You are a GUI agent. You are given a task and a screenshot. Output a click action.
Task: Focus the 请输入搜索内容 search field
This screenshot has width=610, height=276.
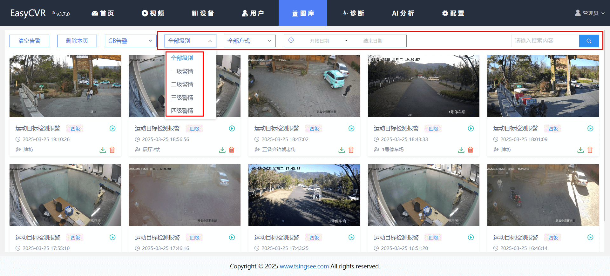pos(545,41)
